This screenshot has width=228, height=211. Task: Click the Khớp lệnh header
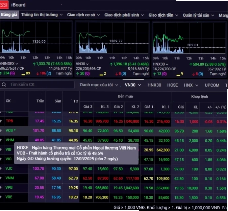[x=200, y=96]
